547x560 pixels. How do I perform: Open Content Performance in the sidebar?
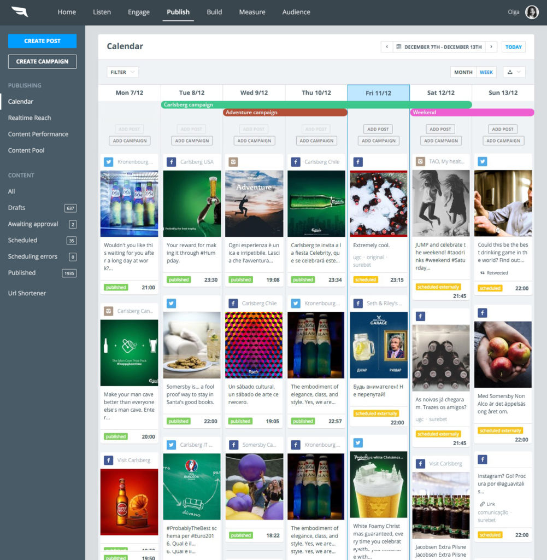coord(38,134)
